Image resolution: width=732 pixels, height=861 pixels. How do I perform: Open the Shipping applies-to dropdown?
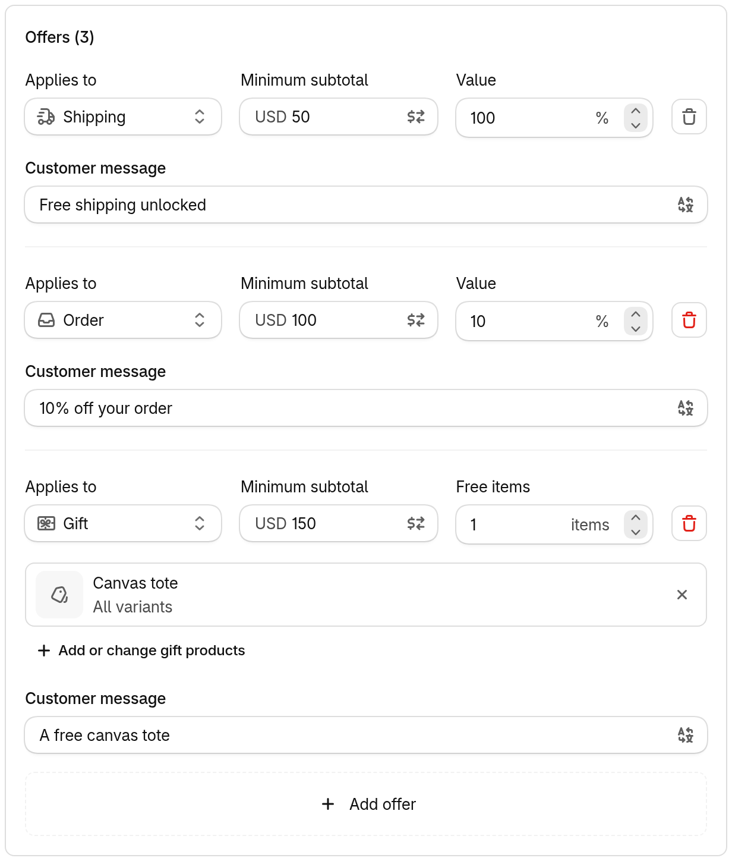coord(123,117)
